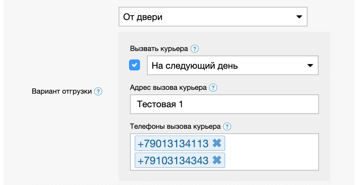The width and height of the screenshot is (359, 185).
Task: Uncheck the Вызвать курьера checkbox
Action: coord(135,65)
